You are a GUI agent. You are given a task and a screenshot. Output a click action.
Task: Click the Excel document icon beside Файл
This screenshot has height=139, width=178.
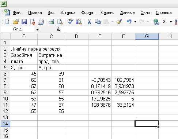tap(7, 12)
